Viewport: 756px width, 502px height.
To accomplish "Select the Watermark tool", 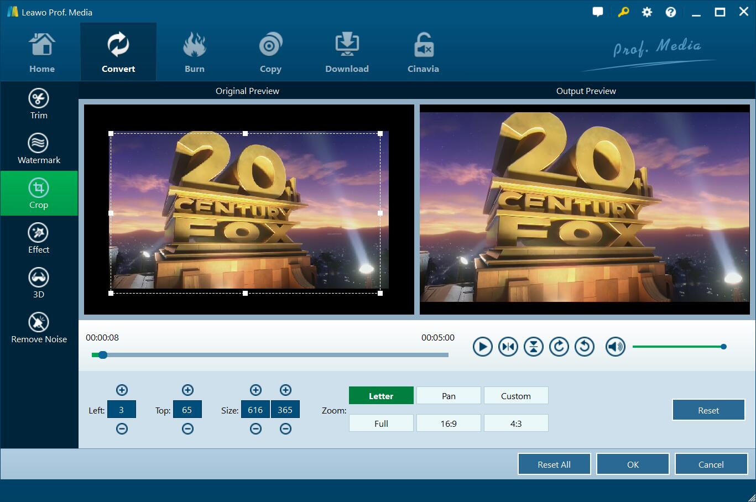I will 39,148.
